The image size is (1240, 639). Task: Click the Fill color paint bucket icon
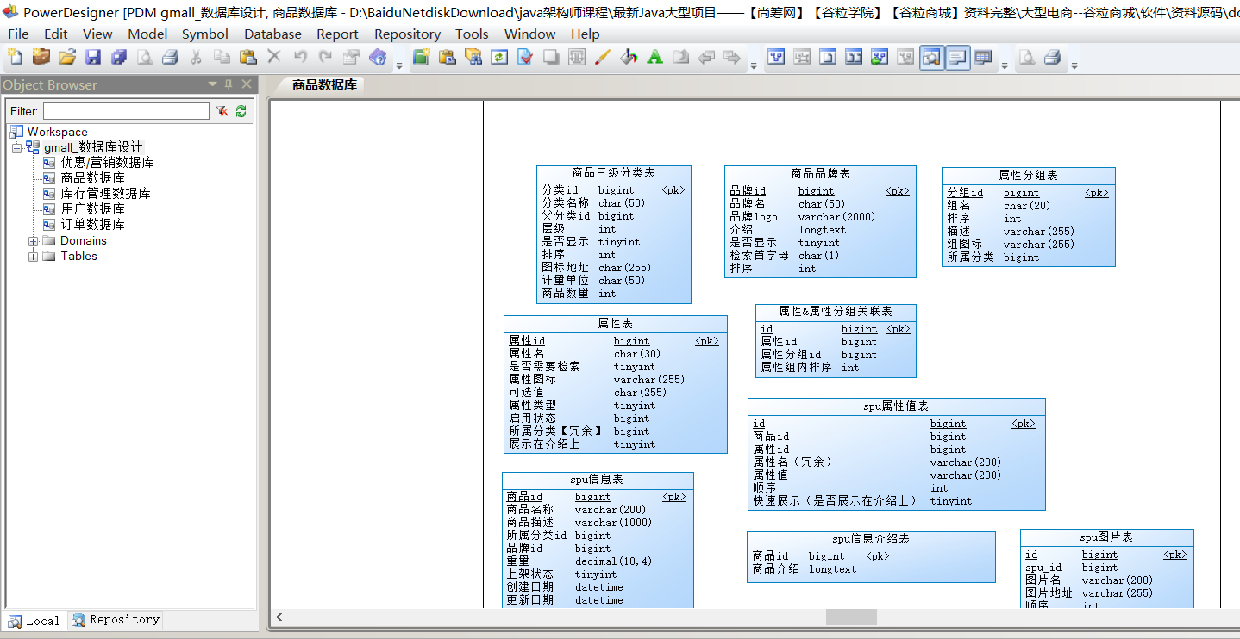629,57
